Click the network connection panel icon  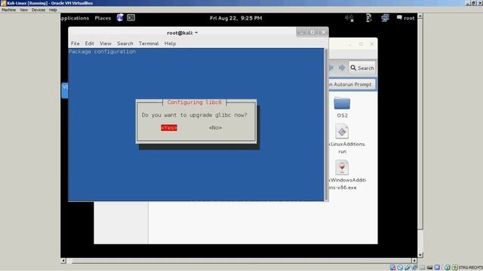pos(385,18)
